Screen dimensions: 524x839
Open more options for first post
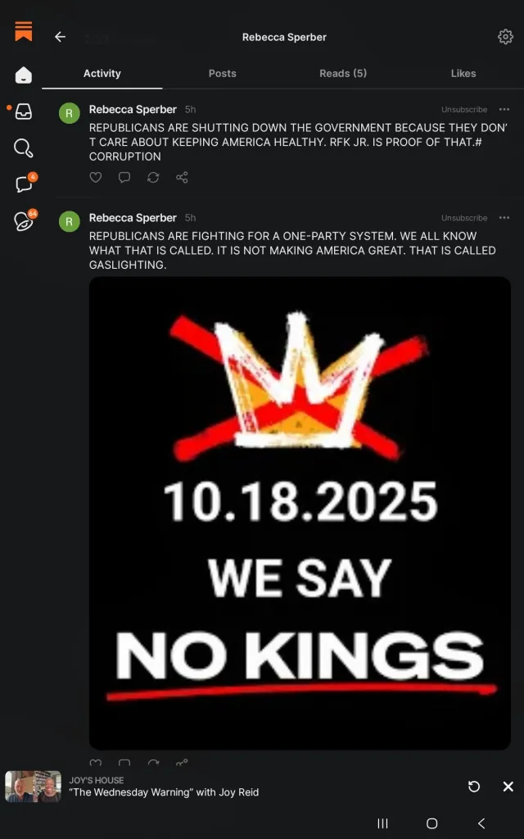tap(504, 110)
